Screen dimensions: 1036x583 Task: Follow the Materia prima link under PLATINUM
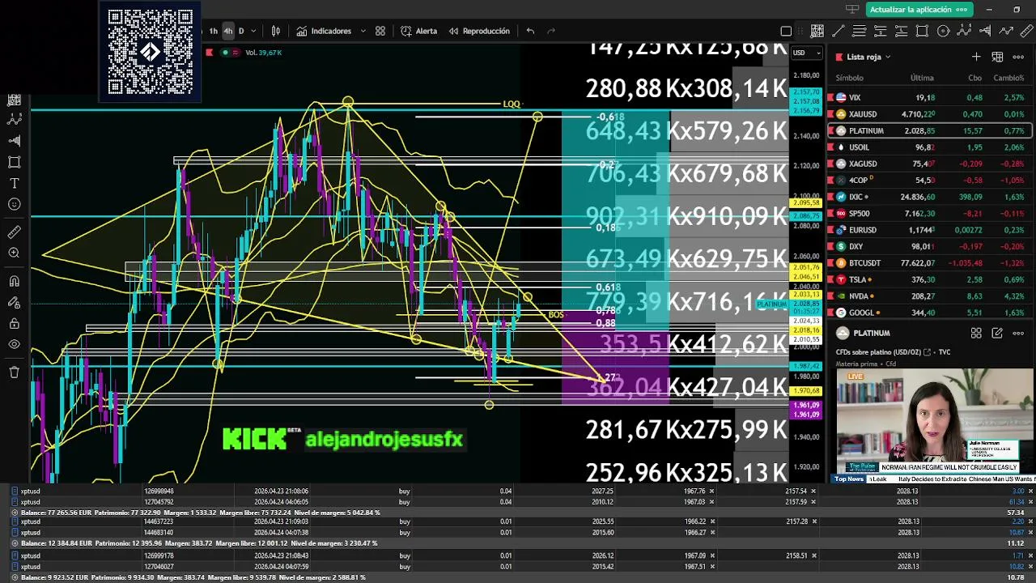click(x=857, y=364)
